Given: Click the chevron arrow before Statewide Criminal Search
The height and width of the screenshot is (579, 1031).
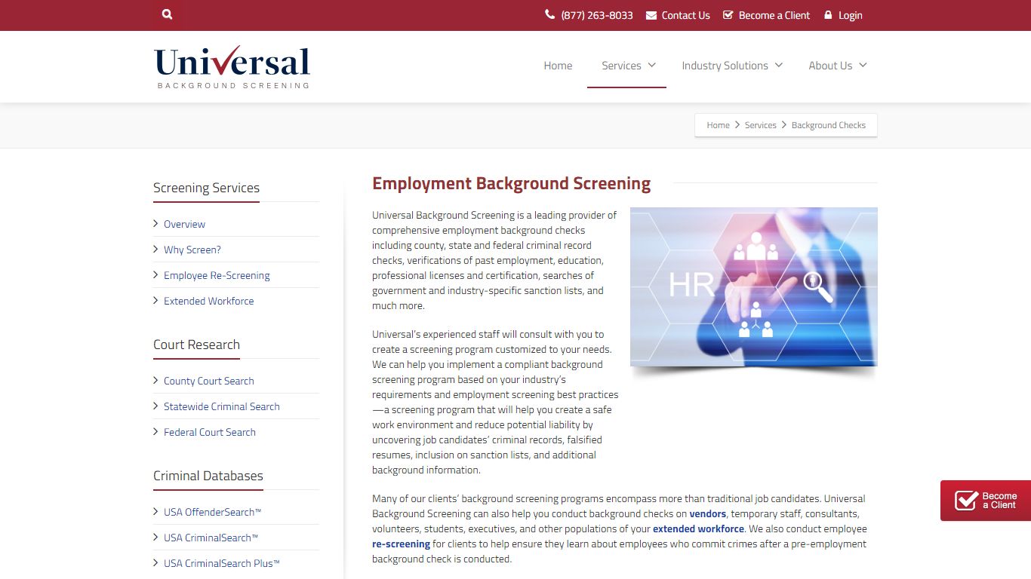Looking at the screenshot, I should [x=155, y=406].
